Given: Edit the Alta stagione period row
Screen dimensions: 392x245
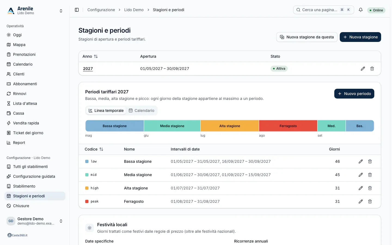Looking at the screenshot, I should [361, 188].
